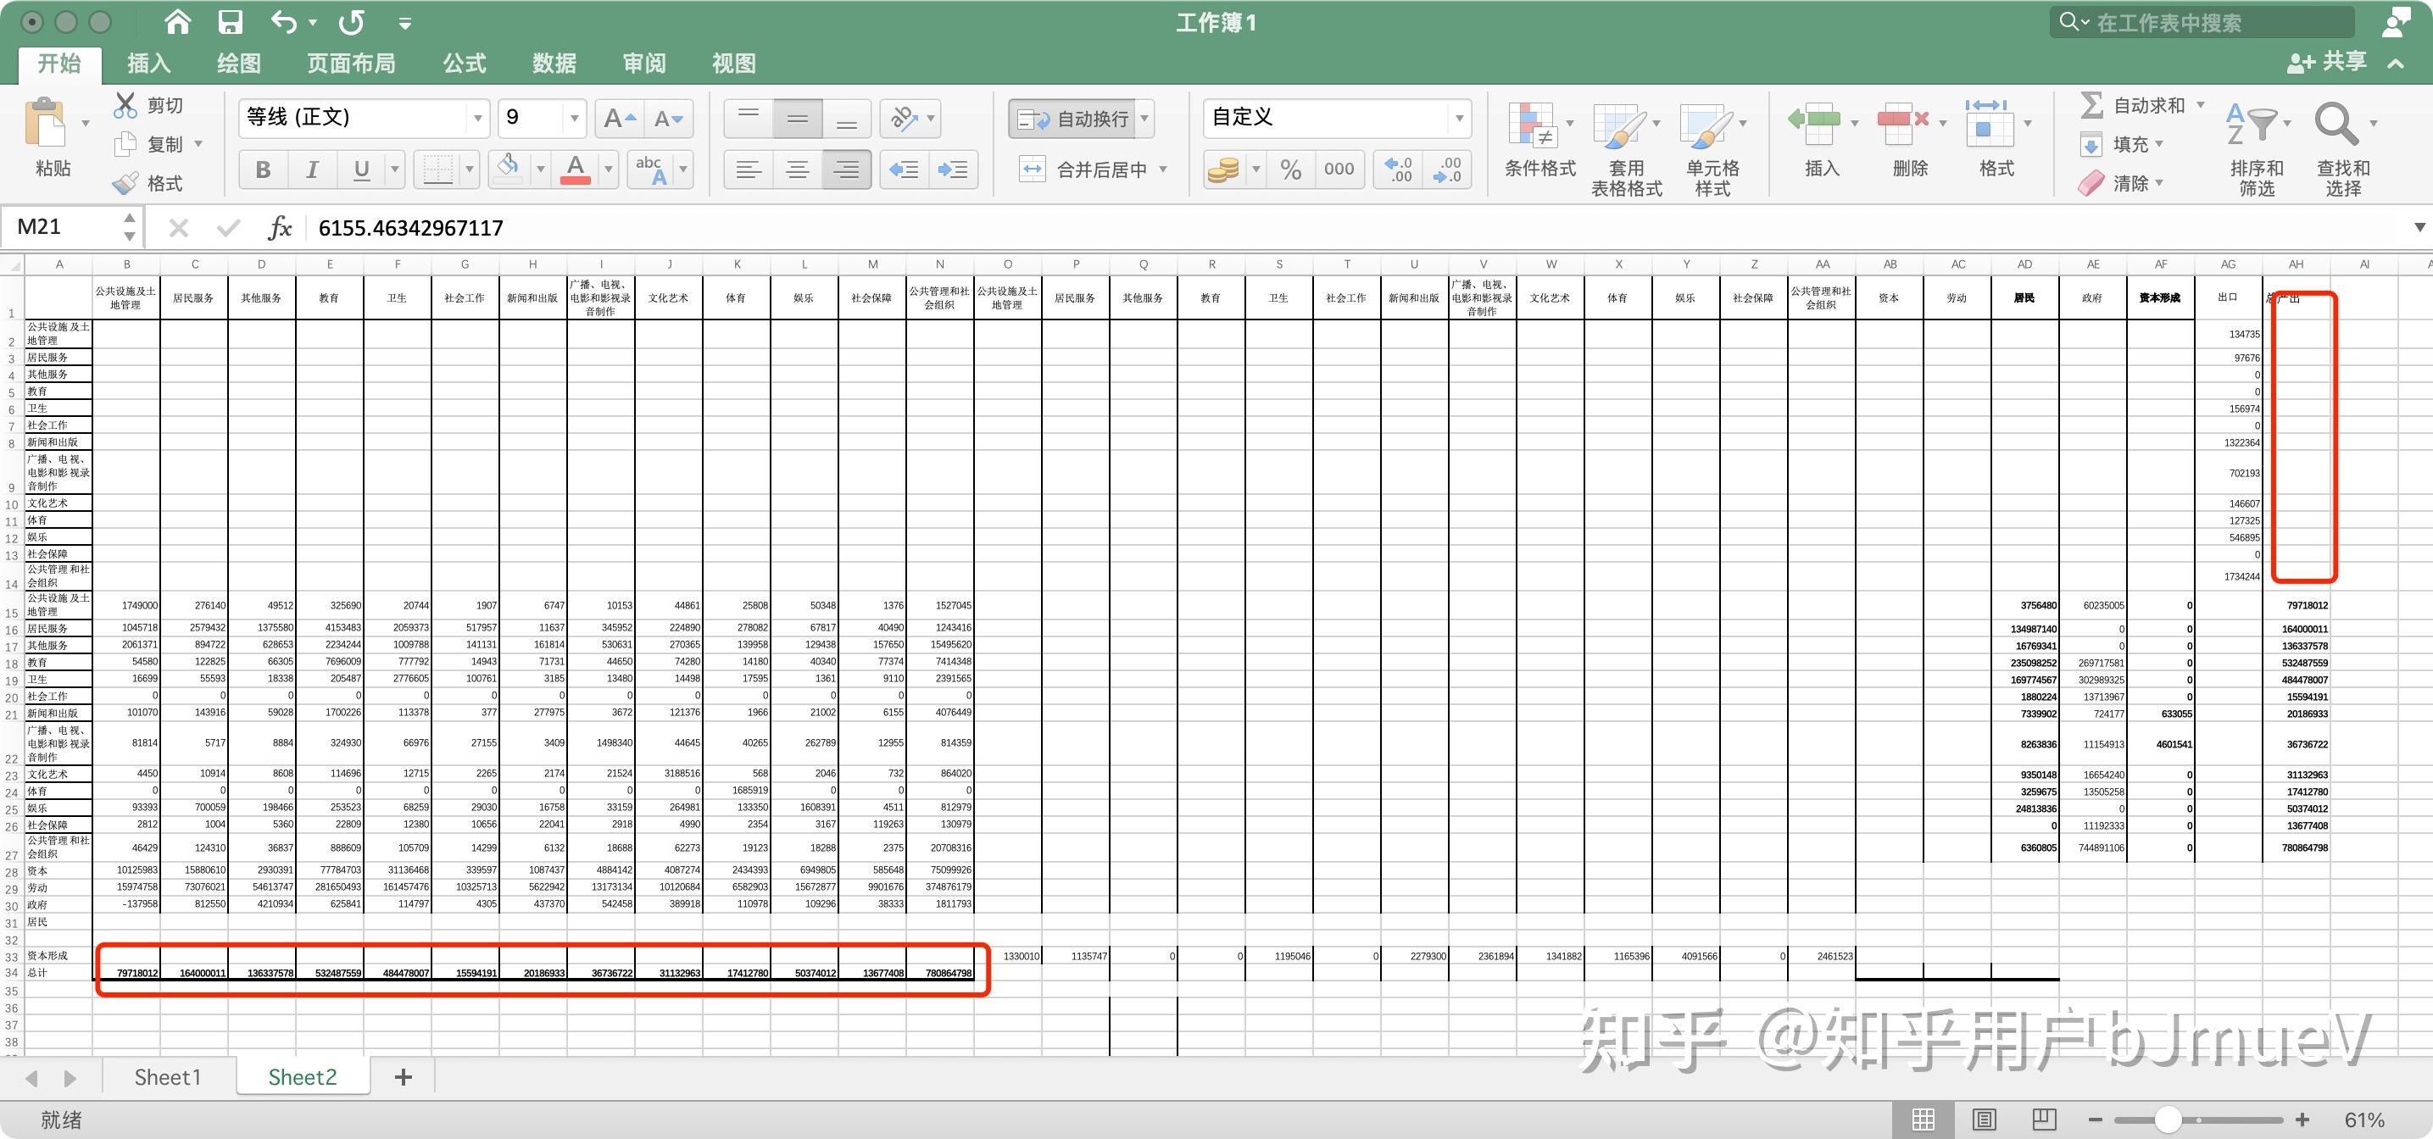Open the 数据 ribbon tab
2433x1139 pixels.
point(553,64)
